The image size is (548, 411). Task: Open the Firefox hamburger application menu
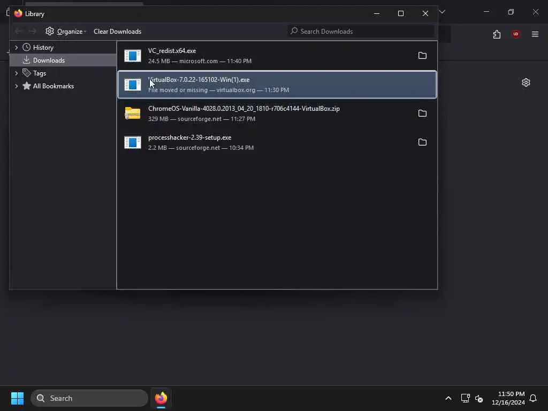click(x=535, y=34)
